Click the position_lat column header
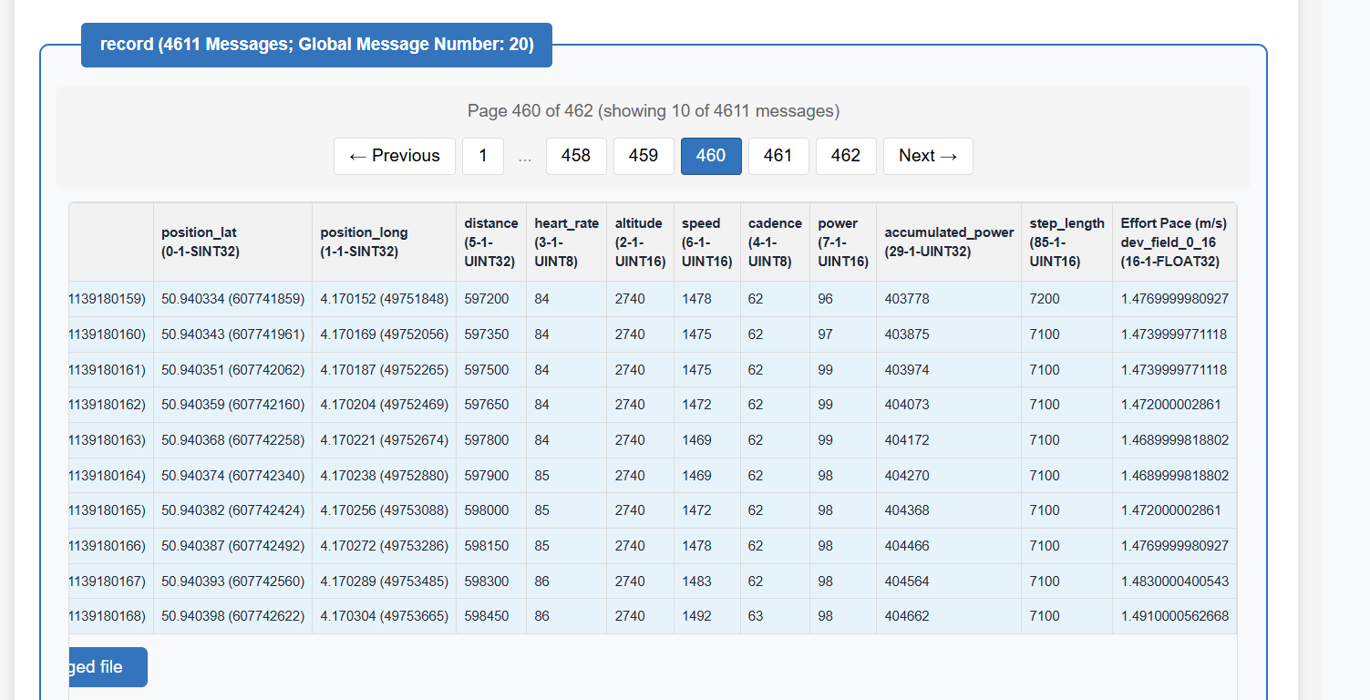 232,242
